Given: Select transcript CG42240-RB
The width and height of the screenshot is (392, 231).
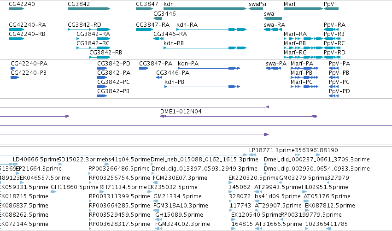Looking at the screenshot, I should 16,39.
